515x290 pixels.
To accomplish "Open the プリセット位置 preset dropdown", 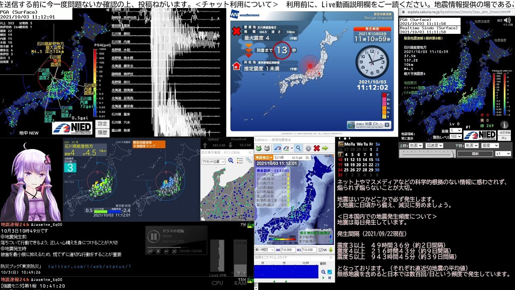I will coord(213,161).
